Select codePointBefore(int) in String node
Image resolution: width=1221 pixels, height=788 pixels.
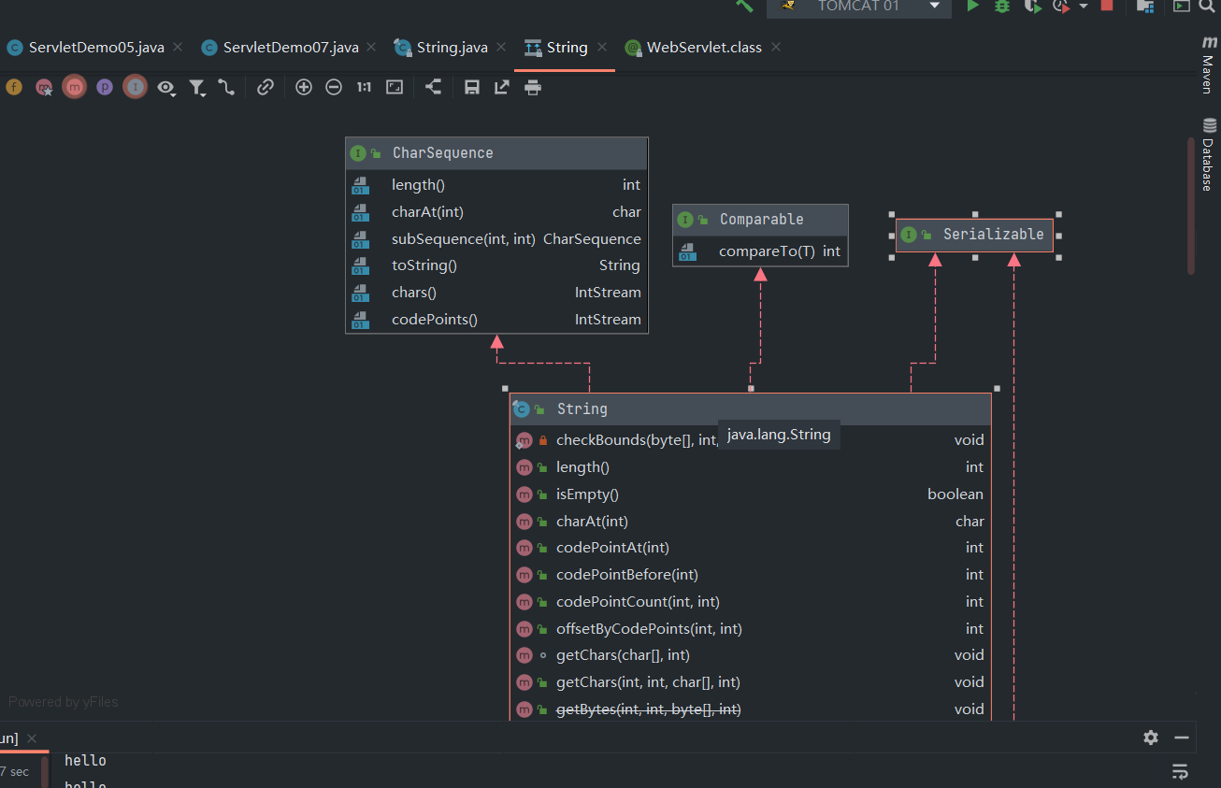[750, 575]
